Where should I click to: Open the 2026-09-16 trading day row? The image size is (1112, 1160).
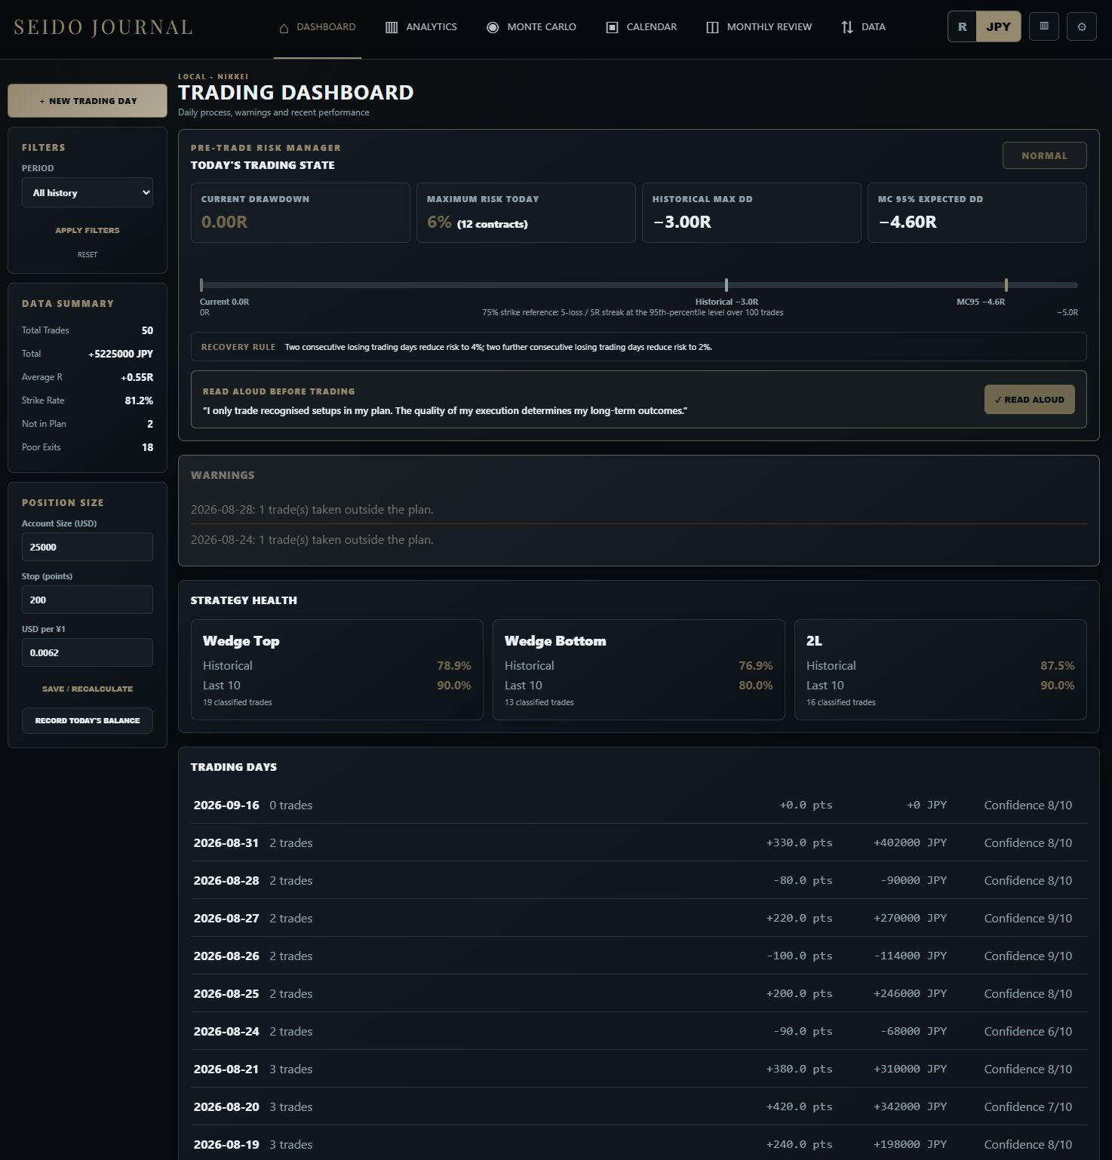[x=639, y=805]
